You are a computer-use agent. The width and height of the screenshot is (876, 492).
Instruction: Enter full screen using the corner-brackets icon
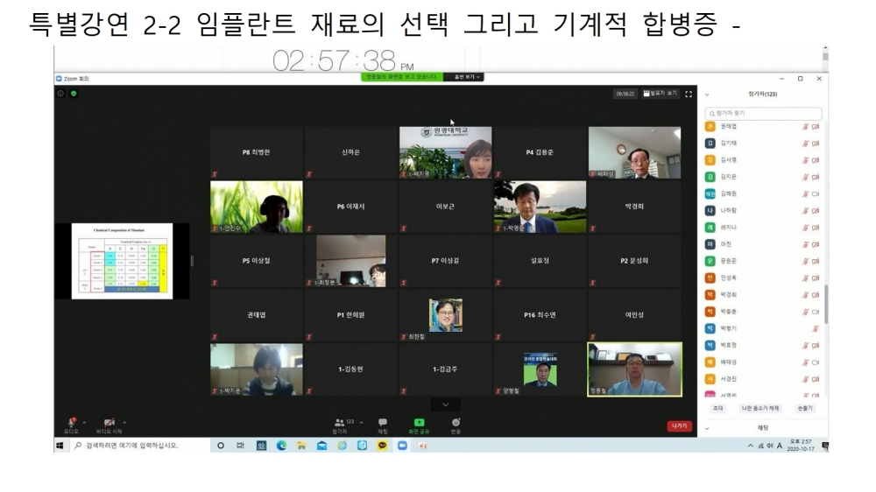click(x=689, y=94)
